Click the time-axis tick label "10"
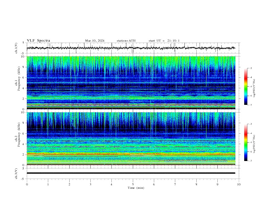 coord(239,184)
